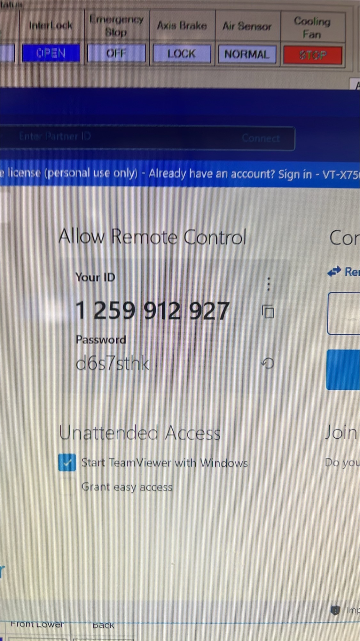Click the InterLock OPEN status indicator

tap(51, 53)
